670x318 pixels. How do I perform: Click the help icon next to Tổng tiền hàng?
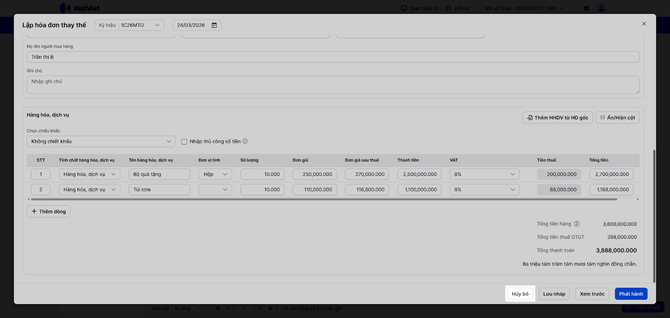(x=577, y=224)
